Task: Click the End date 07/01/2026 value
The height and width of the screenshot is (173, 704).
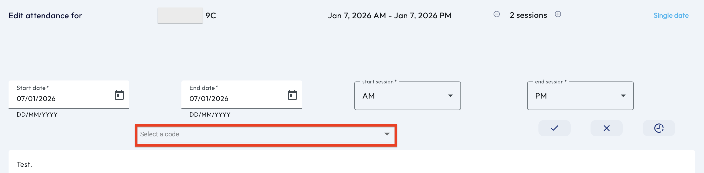Action: [209, 99]
